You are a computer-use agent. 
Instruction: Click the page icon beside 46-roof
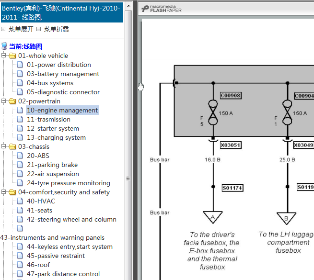pos(20,265)
